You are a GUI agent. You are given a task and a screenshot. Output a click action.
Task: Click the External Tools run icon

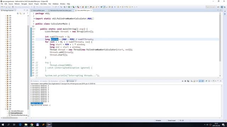click(x=78, y=7)
